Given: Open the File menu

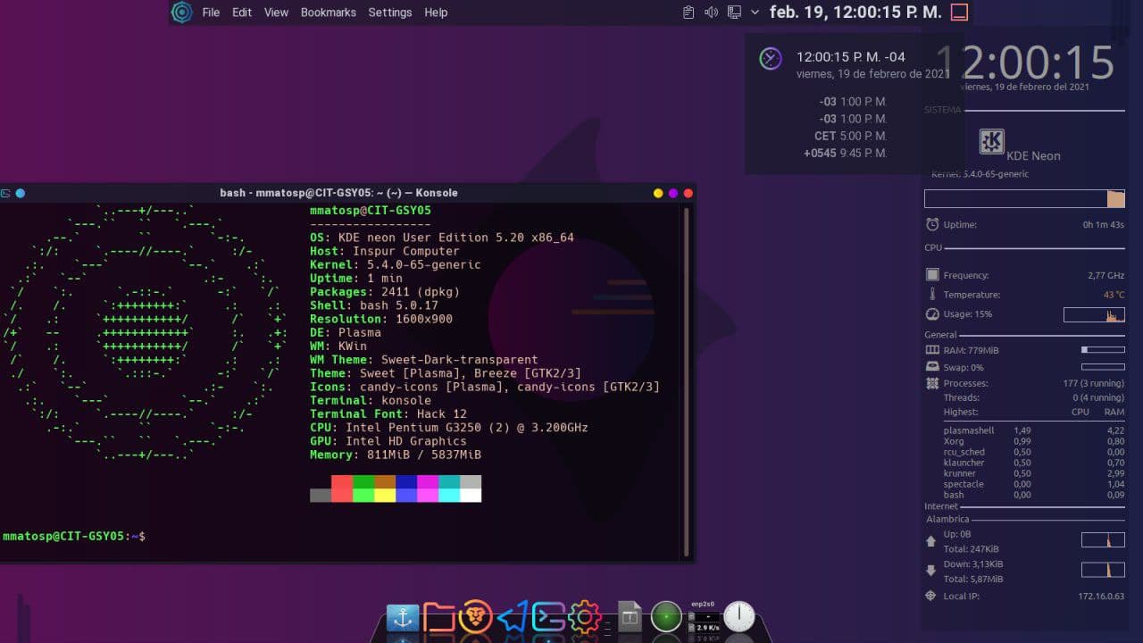Looking at the screenshot, I should tap(211, 13).
